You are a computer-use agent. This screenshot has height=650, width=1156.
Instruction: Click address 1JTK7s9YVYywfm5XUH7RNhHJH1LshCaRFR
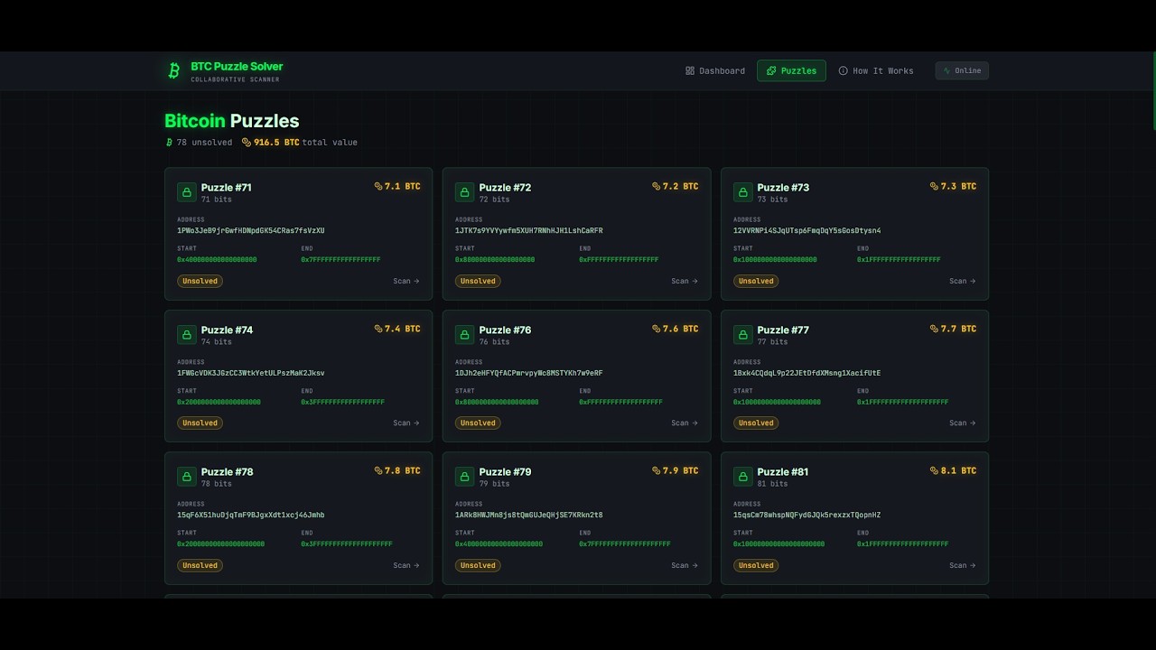tap(529, 230)
